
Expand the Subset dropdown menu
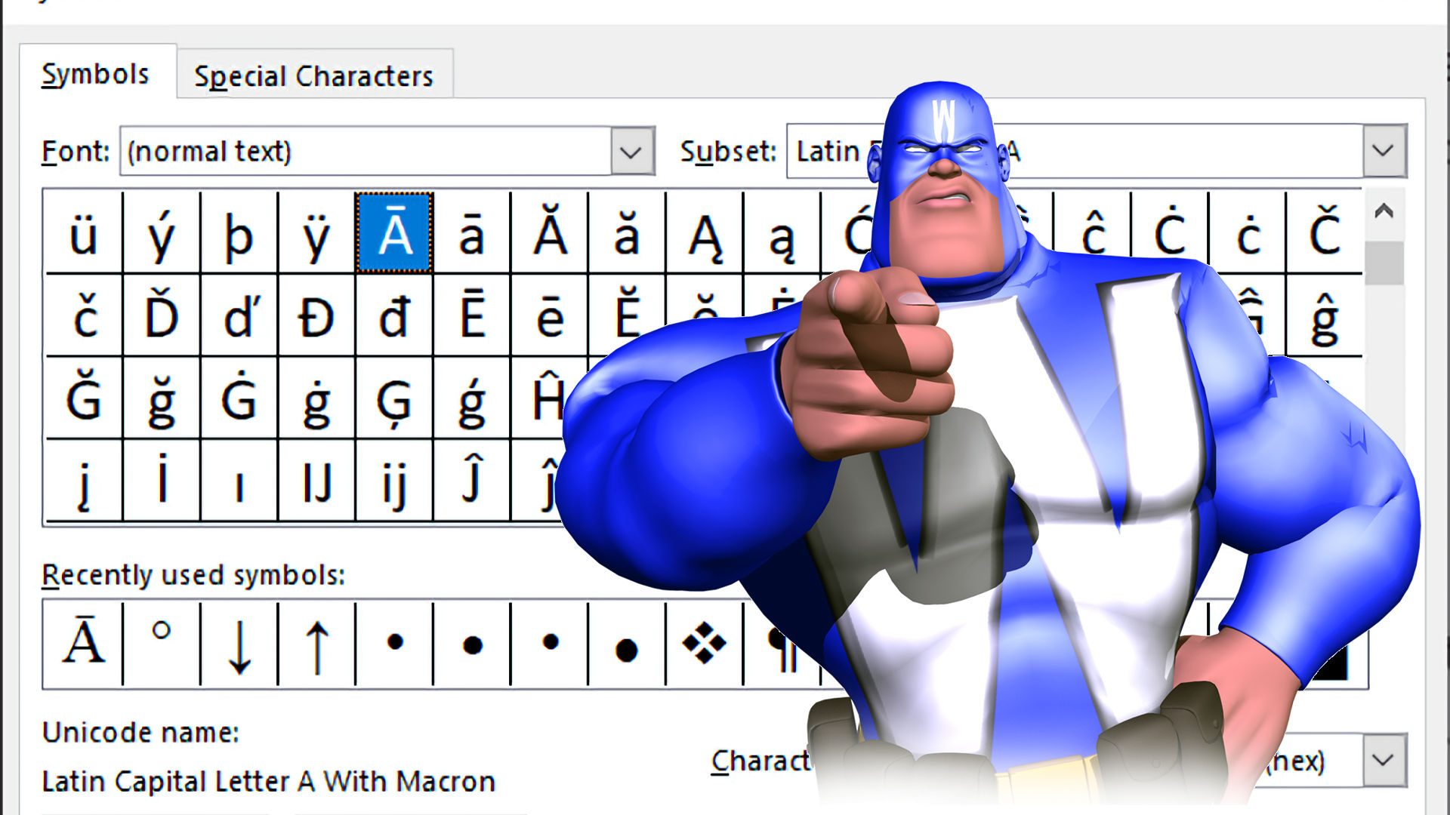coord(1387,149)
